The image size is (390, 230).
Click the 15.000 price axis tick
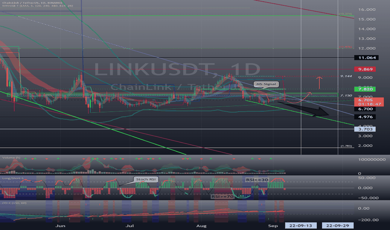pyautogui.click(x=367, y=19)
